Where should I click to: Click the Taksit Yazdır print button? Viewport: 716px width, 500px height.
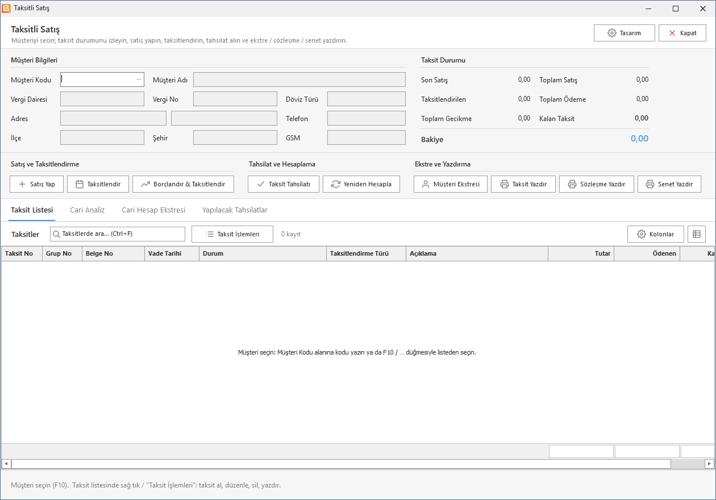(523, 184)
